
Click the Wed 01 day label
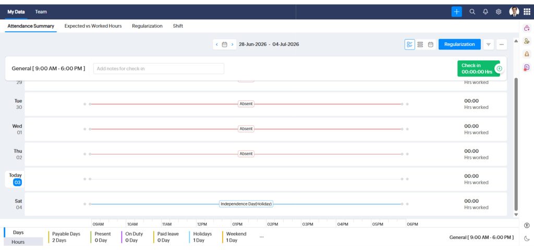click(x=17, y=129)
